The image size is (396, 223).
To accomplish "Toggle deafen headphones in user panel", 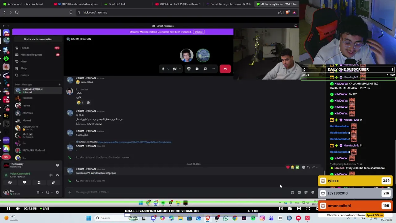I will click(x=48, y=192).
